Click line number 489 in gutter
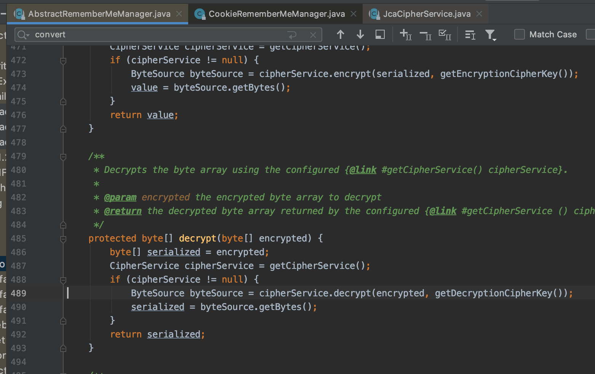Screen dimensions: 595x374 (x=19, y=293)
